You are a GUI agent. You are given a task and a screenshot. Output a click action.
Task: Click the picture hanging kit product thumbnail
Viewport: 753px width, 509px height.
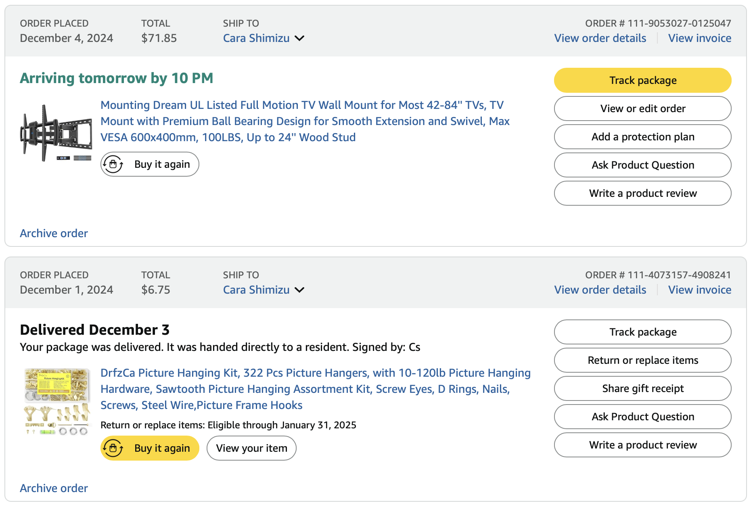coord(56,401)
